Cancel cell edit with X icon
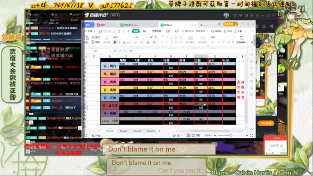The width and height of the screenshot is (313, 176). (115, 51)
